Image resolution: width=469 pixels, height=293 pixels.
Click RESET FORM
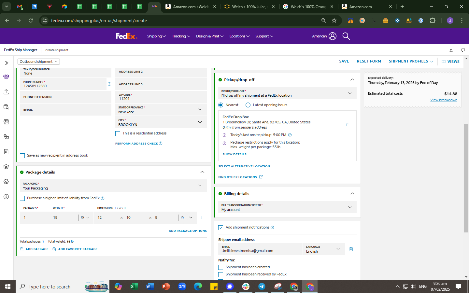tap(369, 61)
